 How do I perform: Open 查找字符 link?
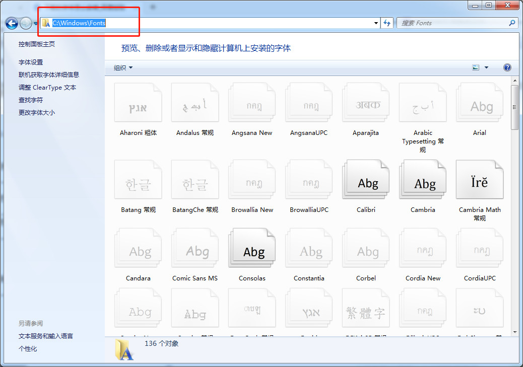coord(31,100)
